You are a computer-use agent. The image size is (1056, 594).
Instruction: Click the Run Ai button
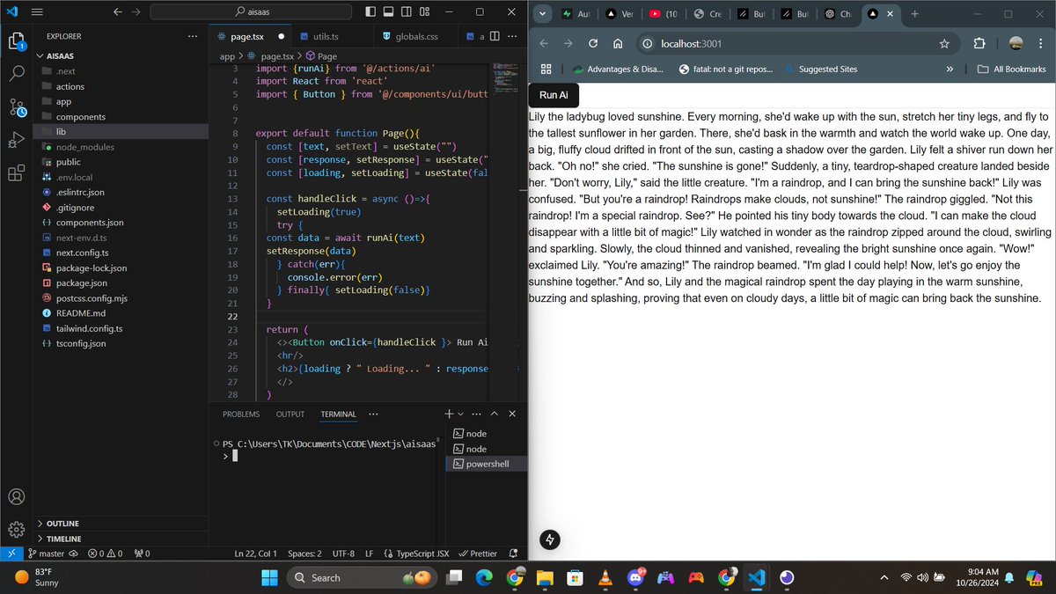(x=553, y=94)
